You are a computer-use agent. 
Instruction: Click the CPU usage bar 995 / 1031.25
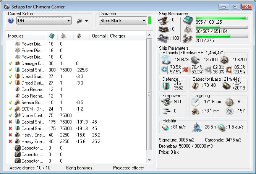pyautogui.click(x=222, y=18)
